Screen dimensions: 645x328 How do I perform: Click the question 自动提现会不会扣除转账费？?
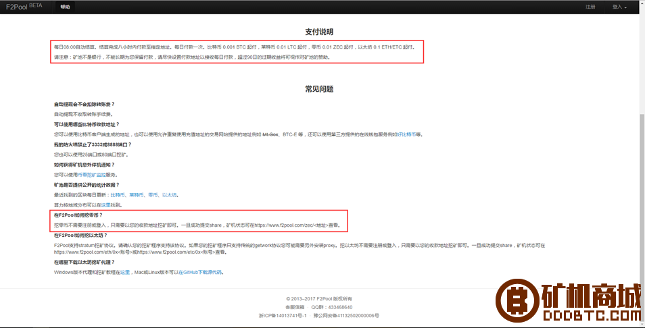point(85,104)
